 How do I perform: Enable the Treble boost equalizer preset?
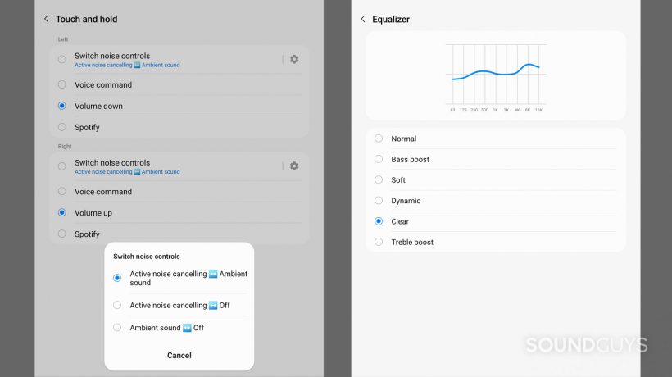click(x=379, y=242)
